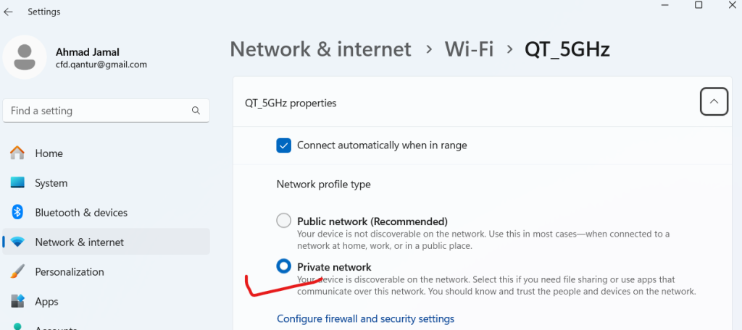Image resolution: width=742 pixels, height=330 pixels.
Task: Click the Find a setting search box
Action: [98, 111]
